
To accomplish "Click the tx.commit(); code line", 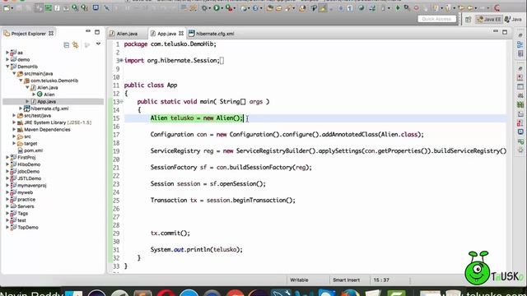I will [170, 233].
